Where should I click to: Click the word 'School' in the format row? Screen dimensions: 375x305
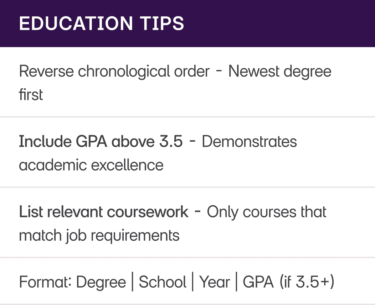pos(163,282)
